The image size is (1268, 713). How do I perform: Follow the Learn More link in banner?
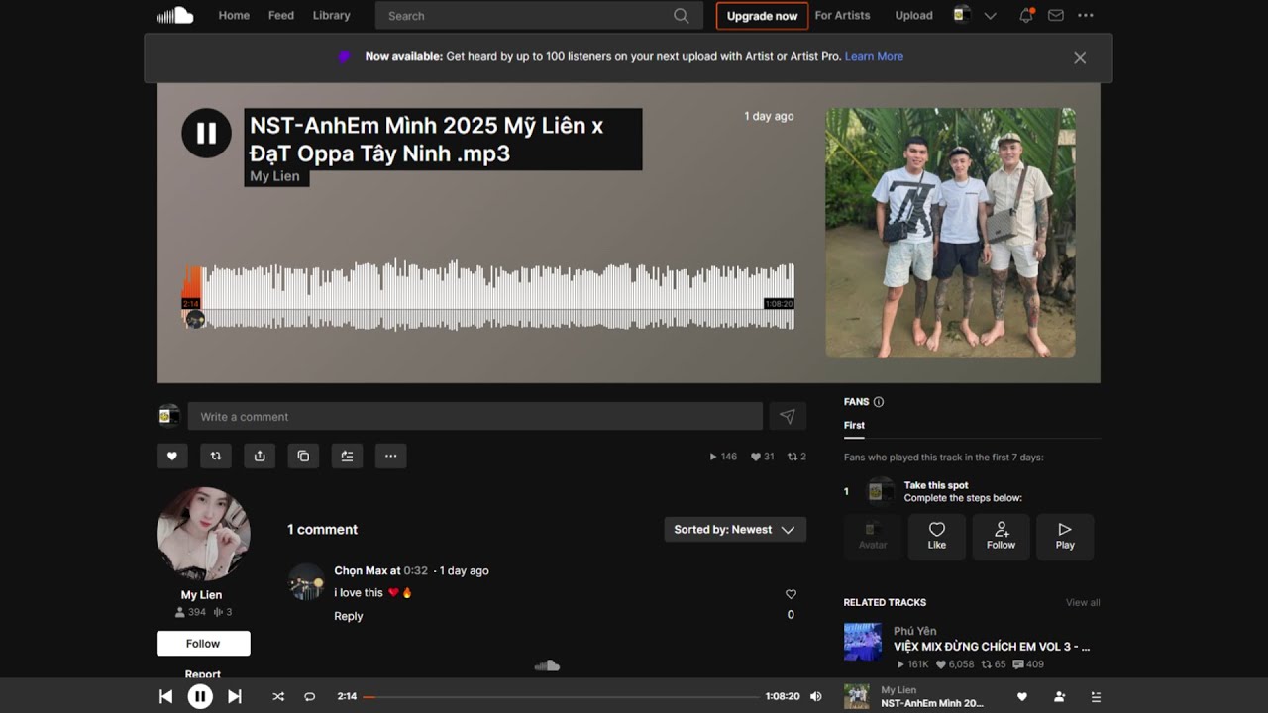874,56
